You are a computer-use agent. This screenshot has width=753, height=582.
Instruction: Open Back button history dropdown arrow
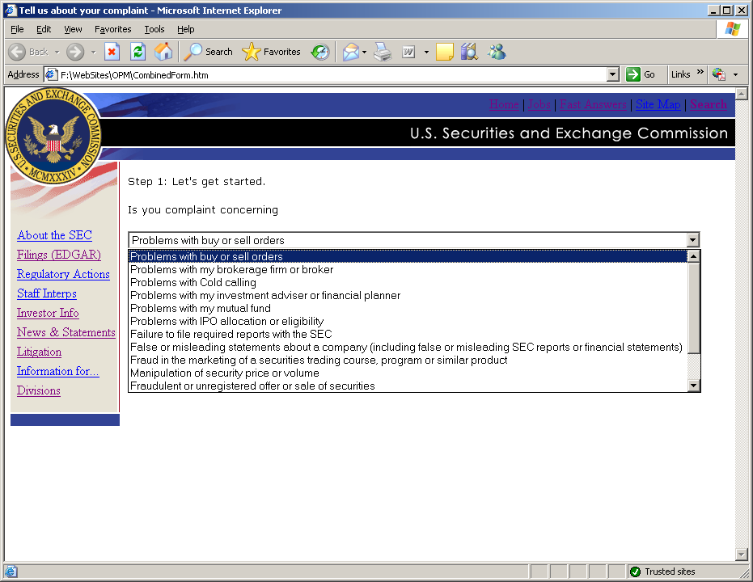pyautogui.click(x=57, y=52)
